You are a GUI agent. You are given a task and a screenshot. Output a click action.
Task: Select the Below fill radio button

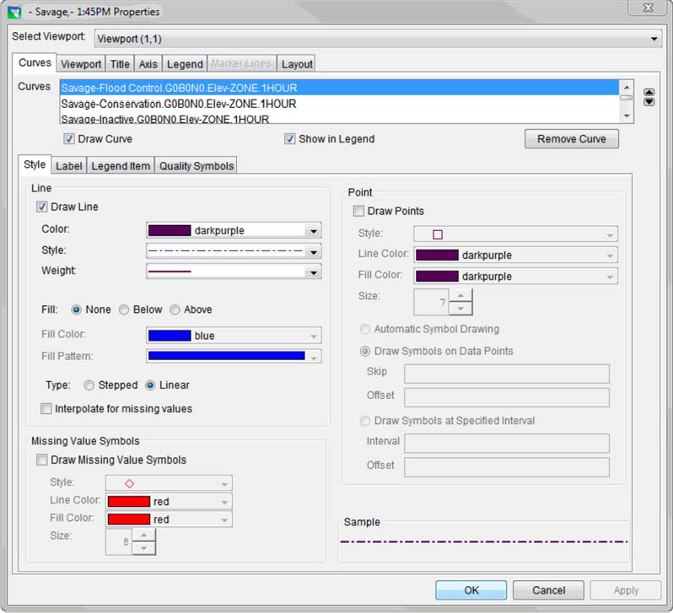124,309
